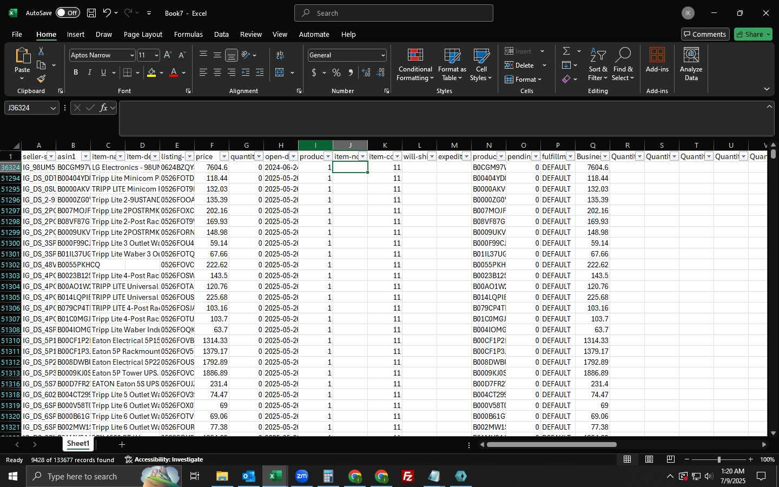The width and height of the screenshot is (779, 487).
Task: Click the Search box in title bar
Action: click(x=394, y=13)
